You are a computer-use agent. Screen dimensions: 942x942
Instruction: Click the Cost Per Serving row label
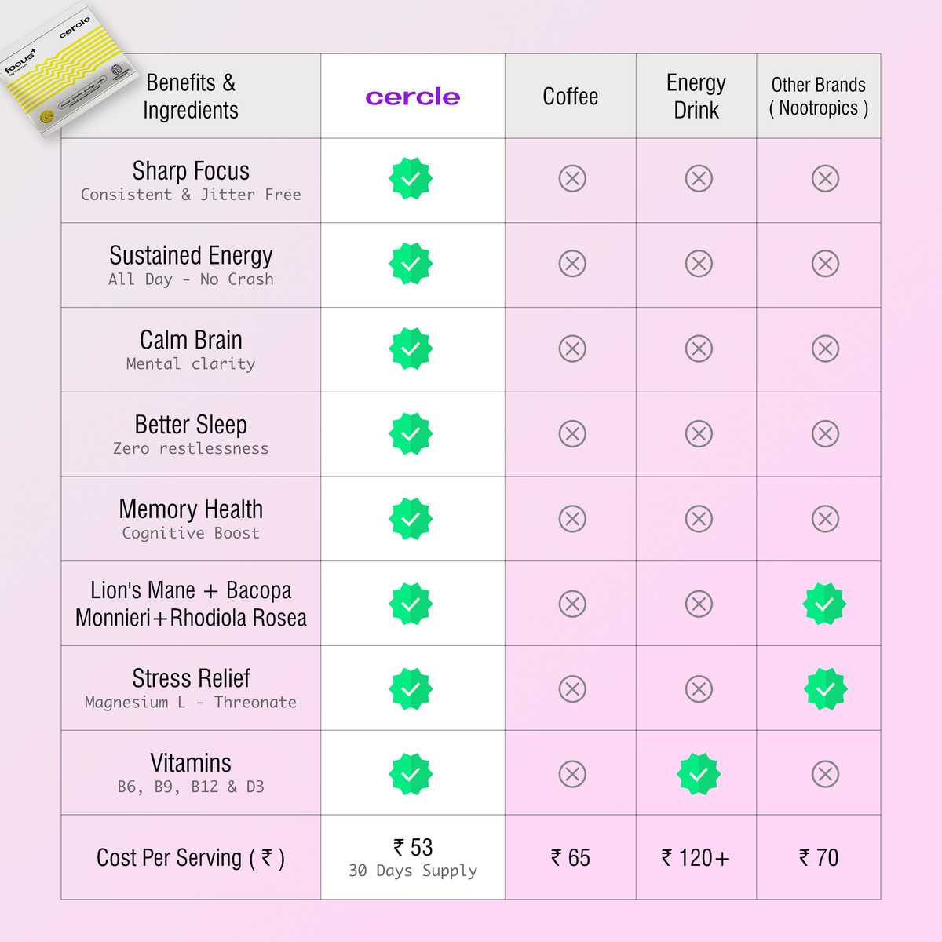click(191, 858)
